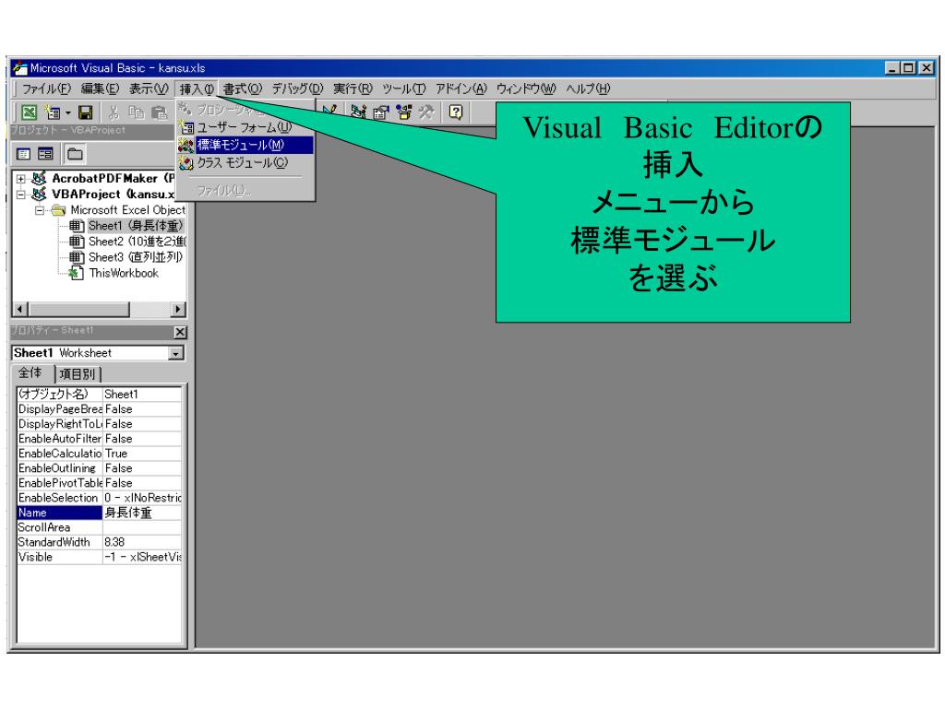Close the Properties - Sheet1 pane
945x708 pixels.
[180, 332]
